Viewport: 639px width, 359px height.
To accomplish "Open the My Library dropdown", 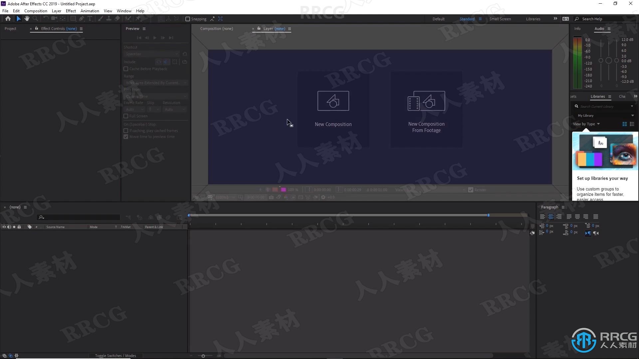I will 606,116.
